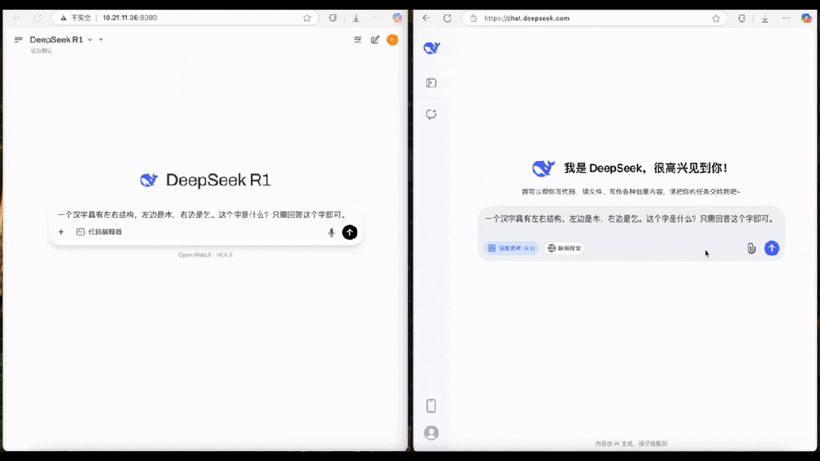
Task: Open extensions puzzle icon in left browser
Action: pyautogui.click(x=333, y=17)
